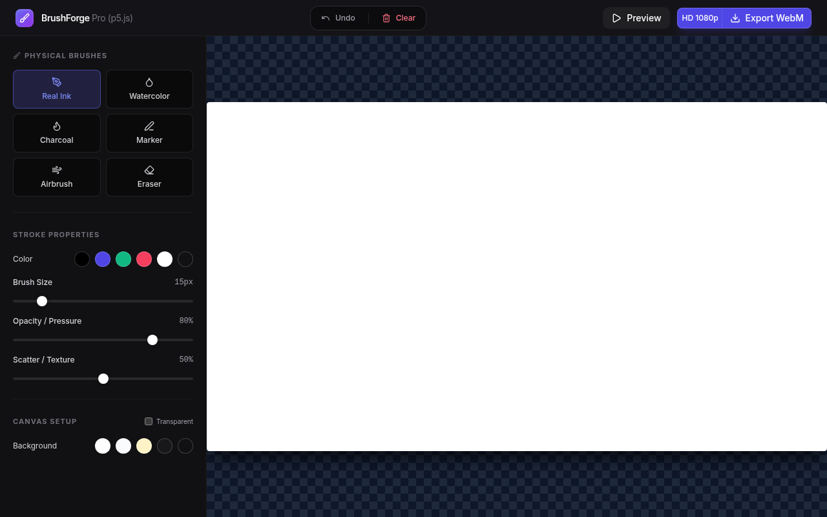Click the Brush Size slider handle

tap(42, 301)
